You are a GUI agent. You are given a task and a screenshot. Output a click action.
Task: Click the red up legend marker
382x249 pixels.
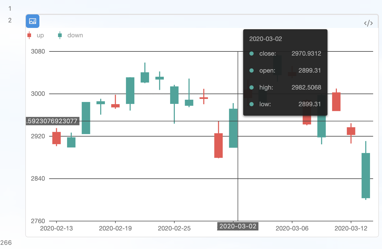tap(29, 35)
